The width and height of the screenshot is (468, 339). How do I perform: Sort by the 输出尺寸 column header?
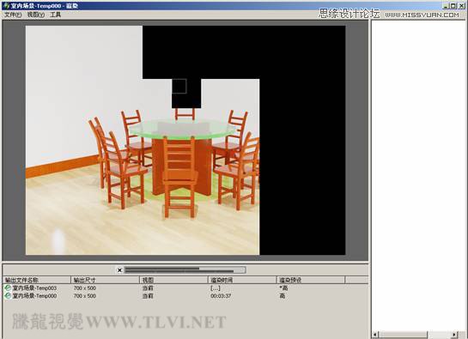pyautogui.click(x=105, y=280)
